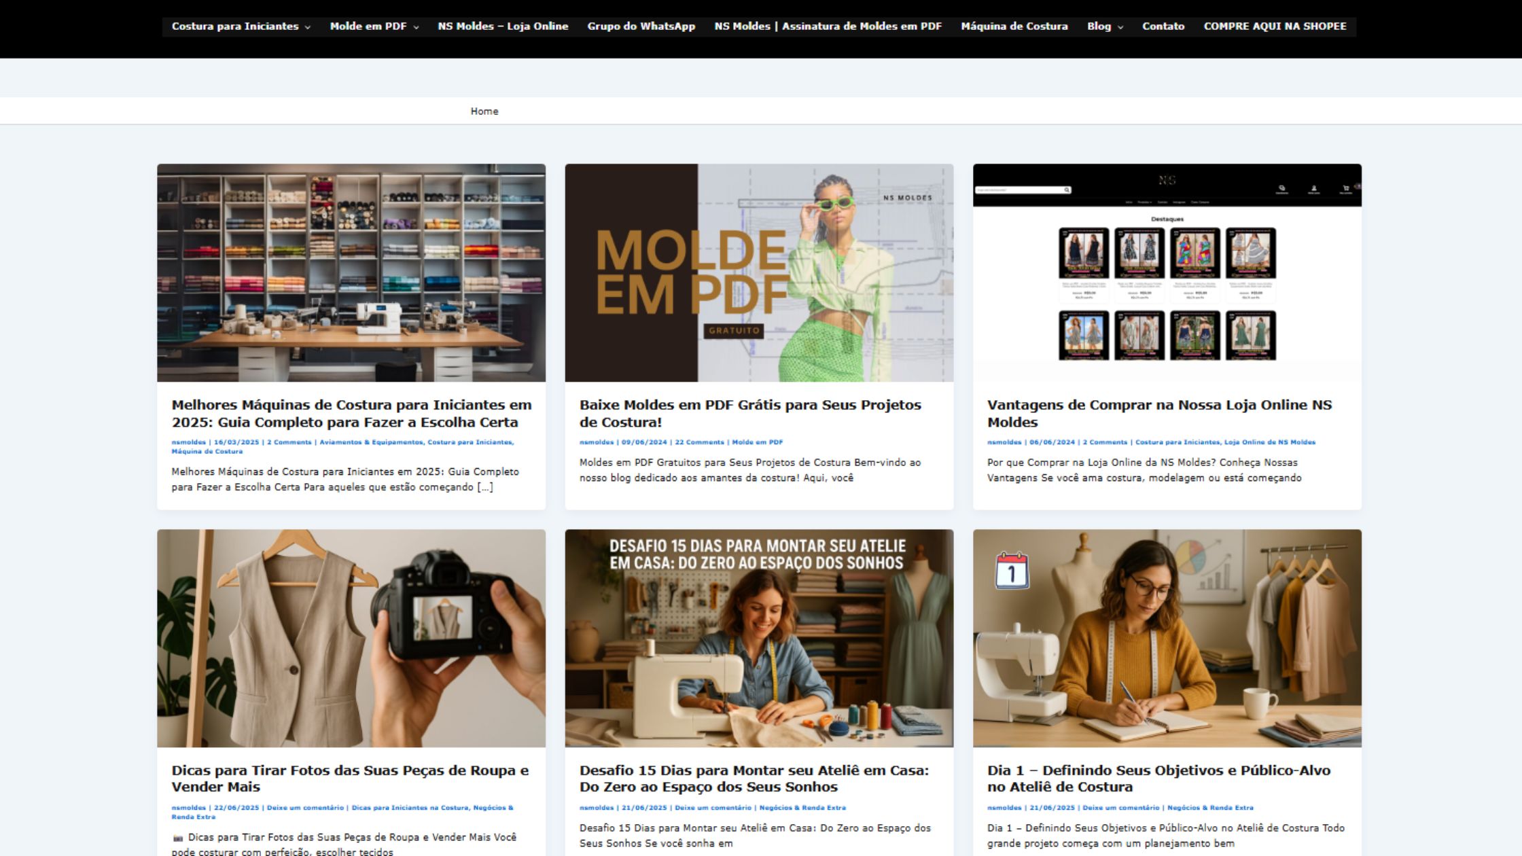
Task: Open "NS Moldes – Loja Online" link
Action: 503,26
